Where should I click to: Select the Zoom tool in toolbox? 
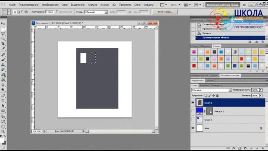[x=3, y=131]
